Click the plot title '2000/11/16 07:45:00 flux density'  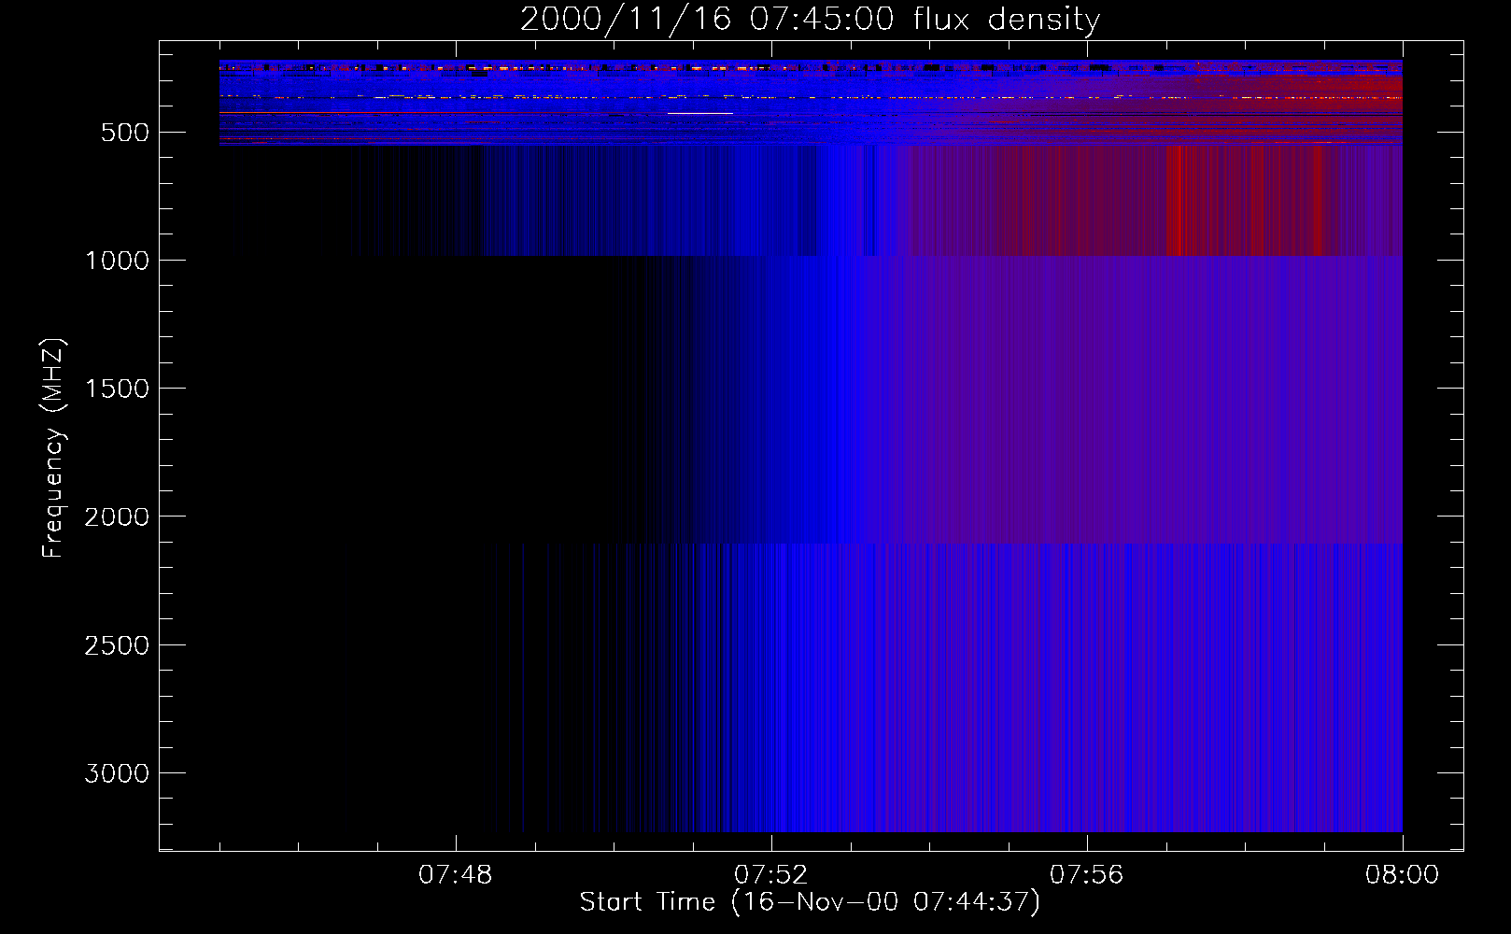click(810, 19)
